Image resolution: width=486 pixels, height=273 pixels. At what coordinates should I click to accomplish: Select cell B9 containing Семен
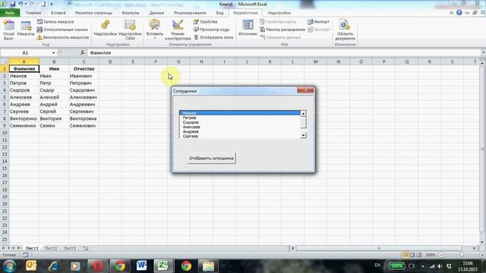pos(54,126)
